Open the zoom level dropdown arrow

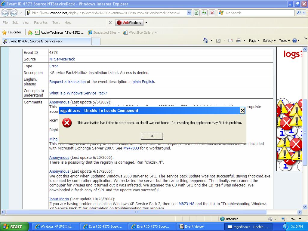point(300,219)
